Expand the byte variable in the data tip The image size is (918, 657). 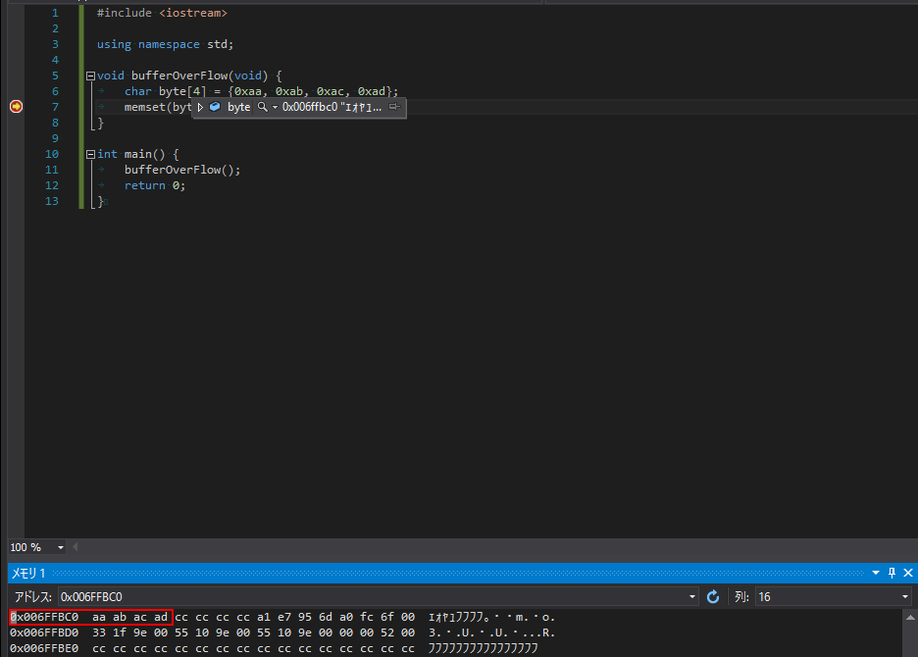tap(200, 107)
